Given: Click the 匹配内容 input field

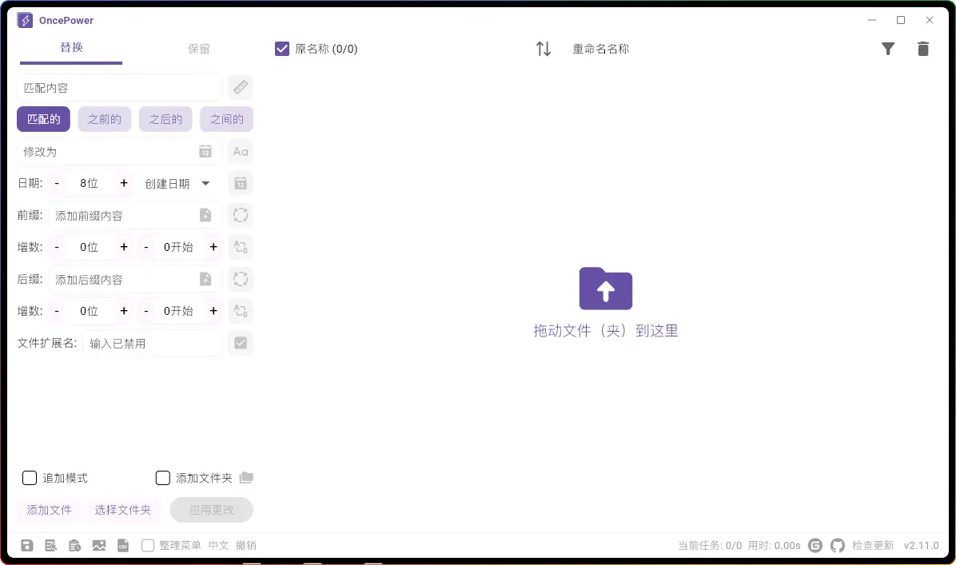Looking at the screenshot, I should 119,87.
